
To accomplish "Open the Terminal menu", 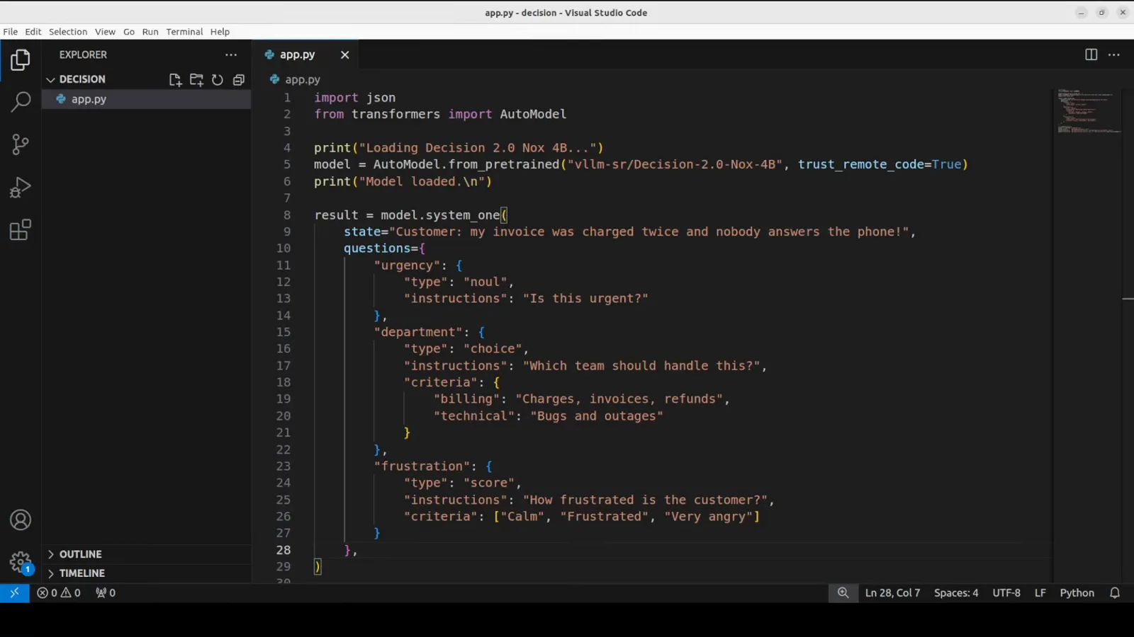I will 184,32.
